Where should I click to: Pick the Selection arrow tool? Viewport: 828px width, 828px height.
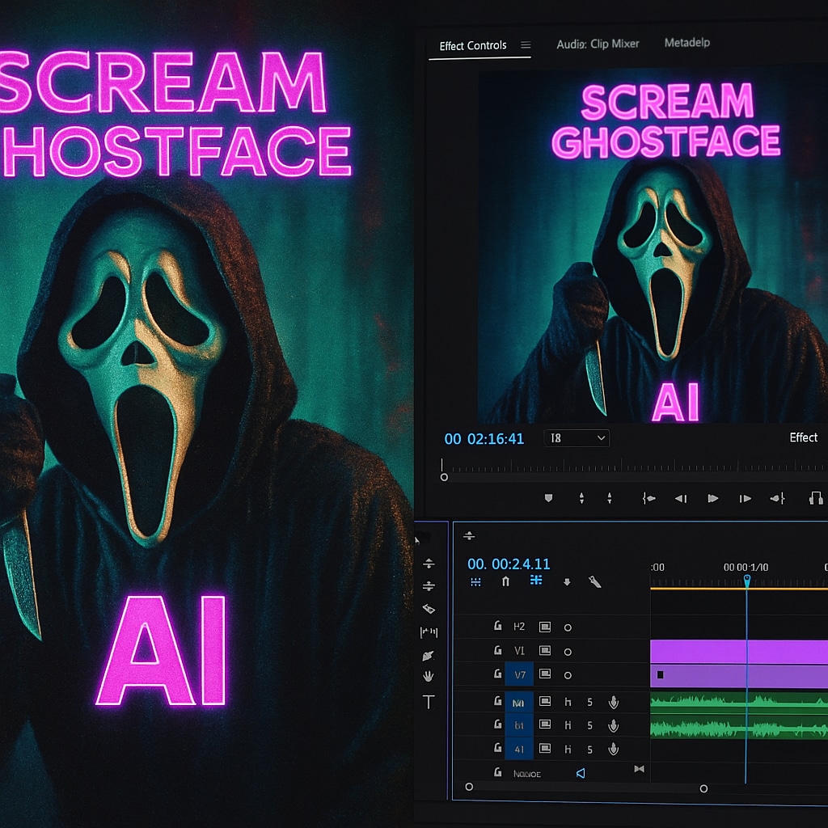coord(417,540)
